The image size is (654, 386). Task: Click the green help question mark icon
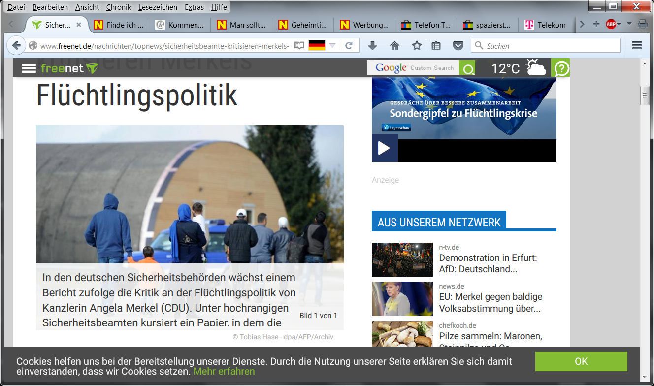coord(561,68)
